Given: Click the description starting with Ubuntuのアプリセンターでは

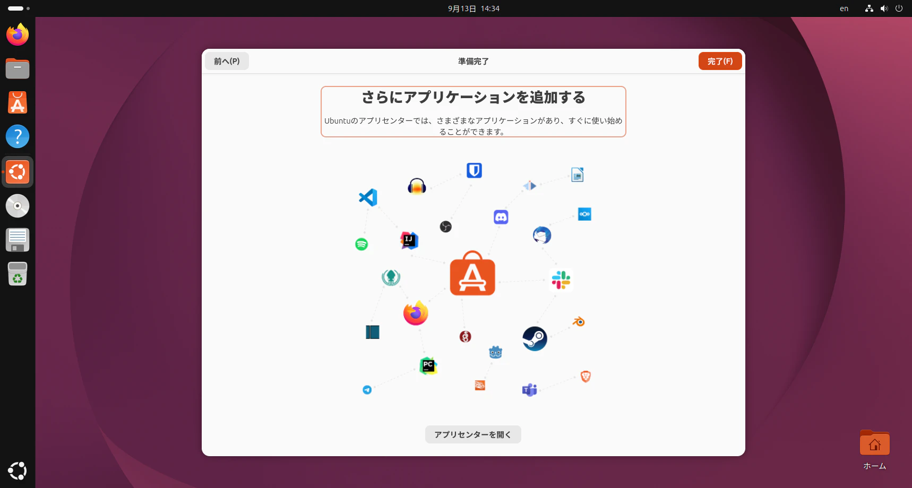Looking at the screenshot, I should (x=474, y=126).
